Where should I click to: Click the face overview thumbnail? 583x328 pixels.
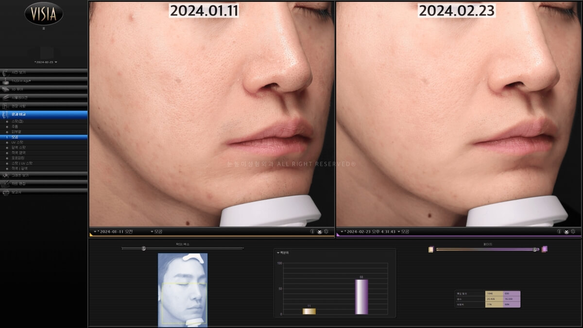coord(183,290)
